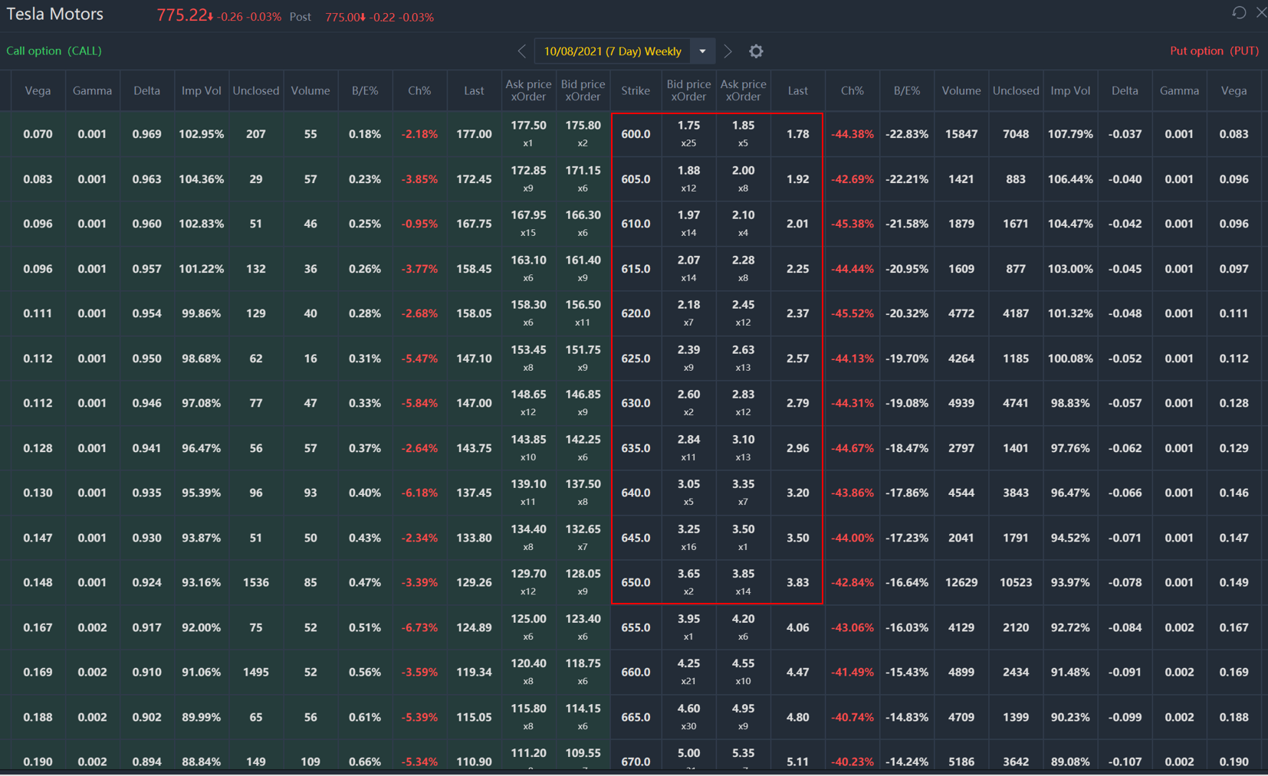Select the 665.0 strike cell

[x=636, y=717]
